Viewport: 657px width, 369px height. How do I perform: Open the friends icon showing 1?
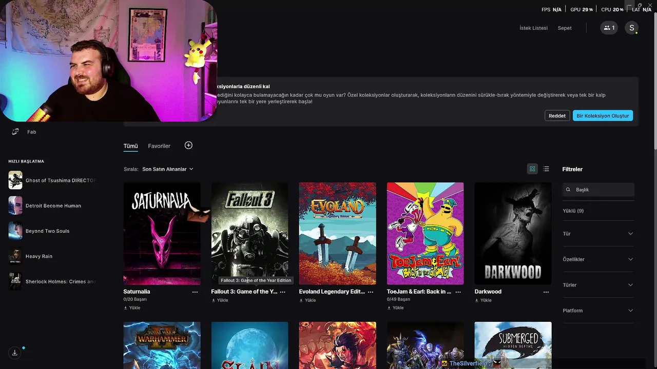[x=609, y=28]
